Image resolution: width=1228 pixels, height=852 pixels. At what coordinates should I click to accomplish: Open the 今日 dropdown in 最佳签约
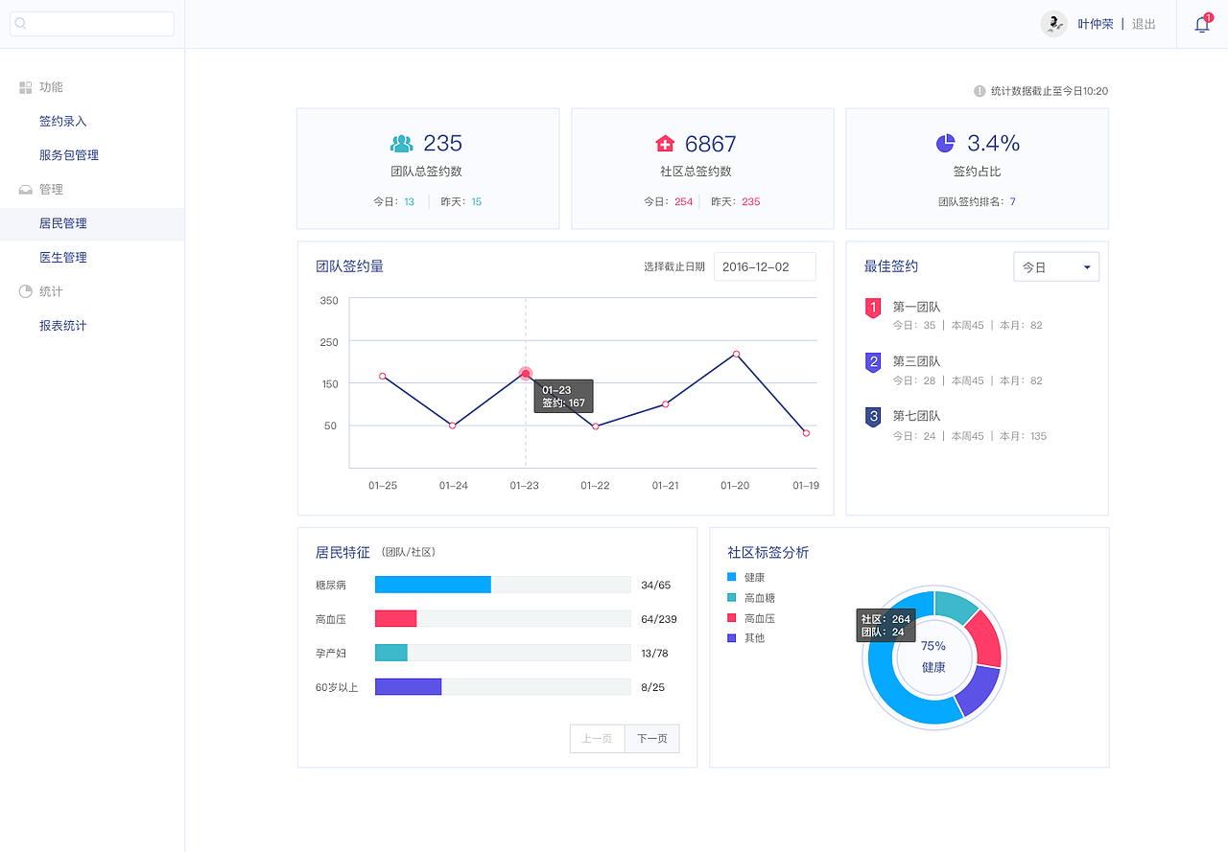coord(1056,267)
